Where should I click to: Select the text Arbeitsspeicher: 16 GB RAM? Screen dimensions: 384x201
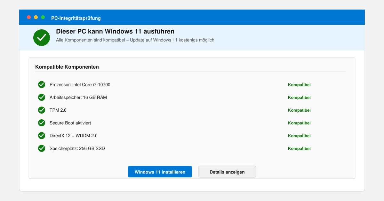tap(78, 97)
